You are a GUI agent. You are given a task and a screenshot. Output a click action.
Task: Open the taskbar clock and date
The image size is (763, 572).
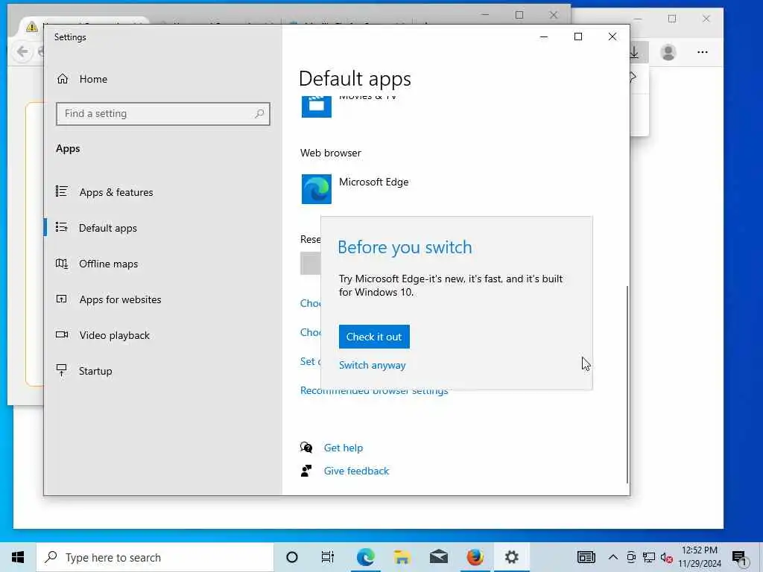700,557
